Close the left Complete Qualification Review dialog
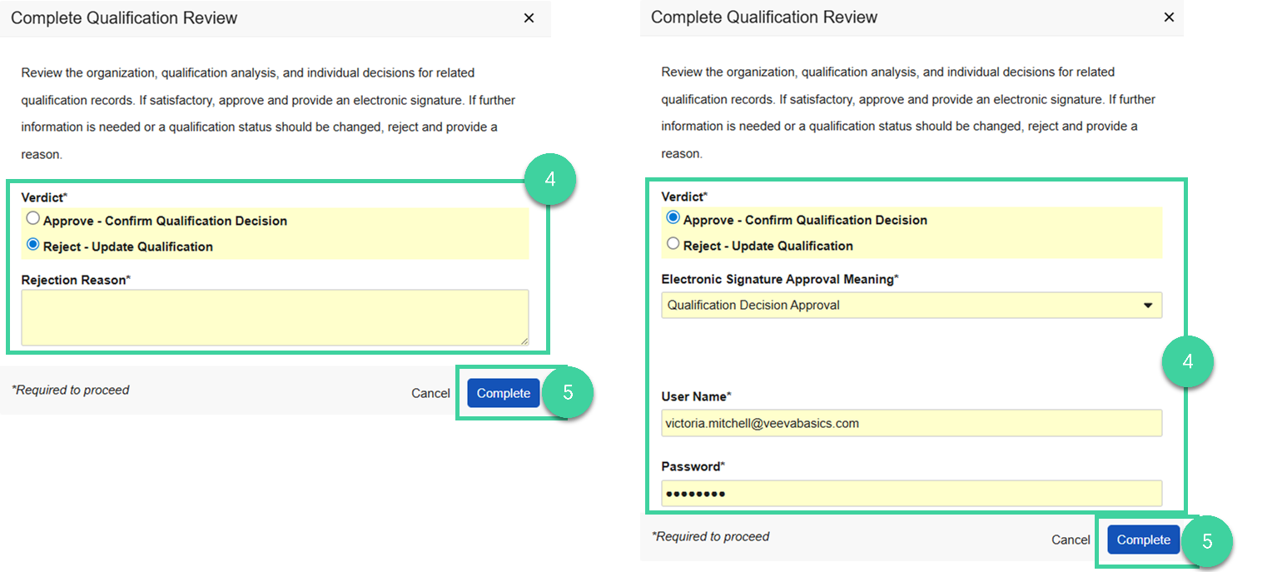Image resolution: width=1277 pixels, height=572 pixels. click(x=529, y=17)
